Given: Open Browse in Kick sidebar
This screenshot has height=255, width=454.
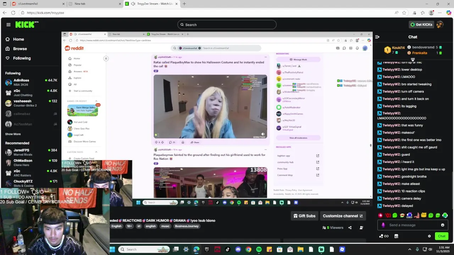Looking at the screenshot, I should click(x=16, y=49).
